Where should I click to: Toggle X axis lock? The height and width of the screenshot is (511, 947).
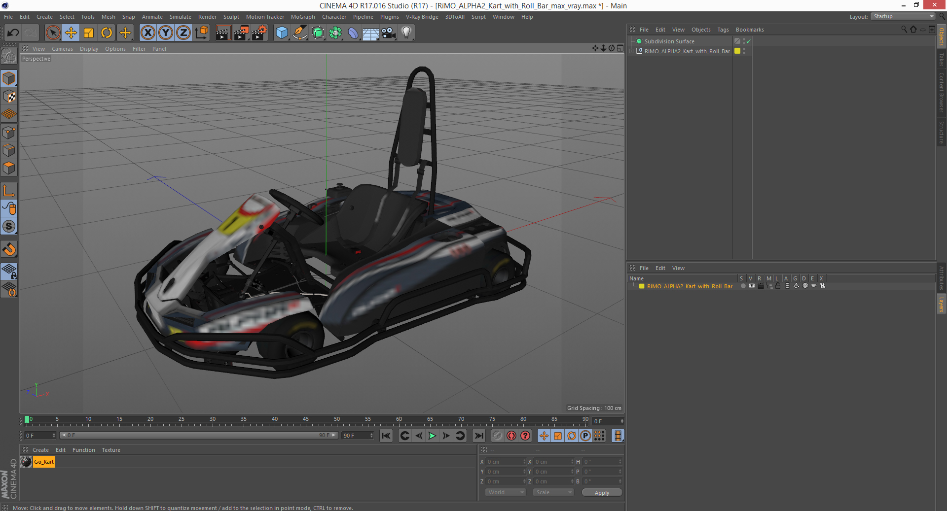tap(147, 33)
